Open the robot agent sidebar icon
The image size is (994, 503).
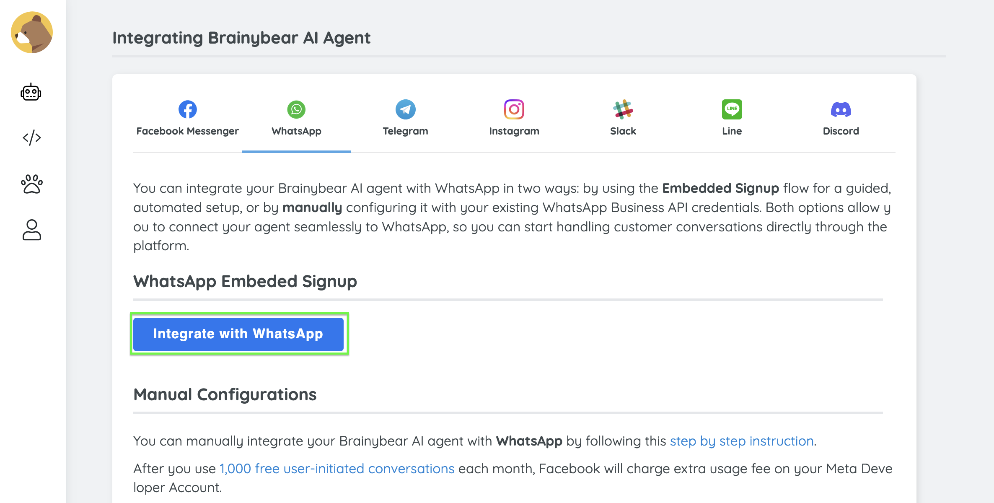pyautogui.click(x=31, y=92)
